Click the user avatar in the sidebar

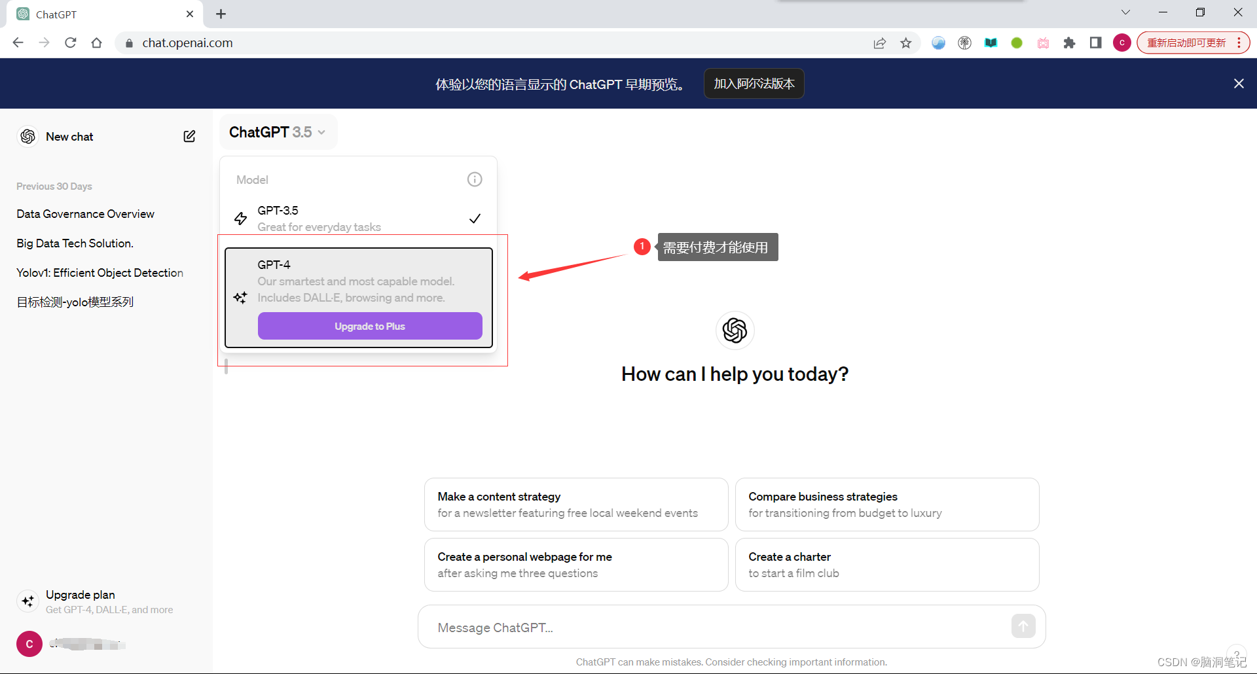tap(29, 644)
